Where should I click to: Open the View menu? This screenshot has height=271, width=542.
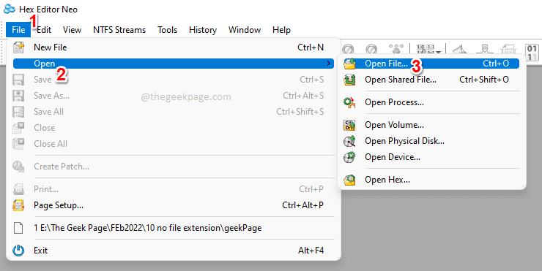(72, 30)
